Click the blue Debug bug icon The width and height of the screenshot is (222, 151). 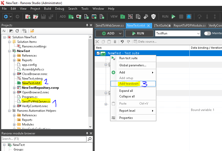pyautogui.click(x=189, y=17)
